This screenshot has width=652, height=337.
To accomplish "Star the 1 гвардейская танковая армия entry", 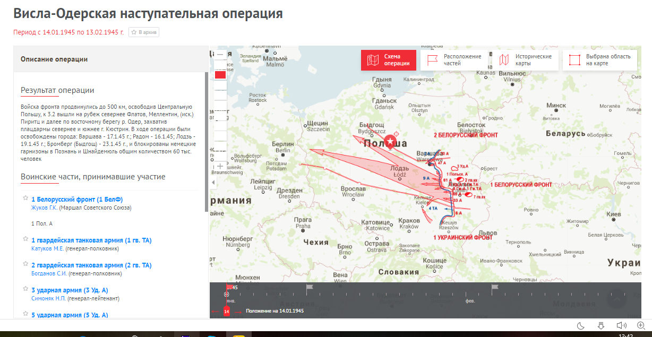I will [x=25, y=240].
